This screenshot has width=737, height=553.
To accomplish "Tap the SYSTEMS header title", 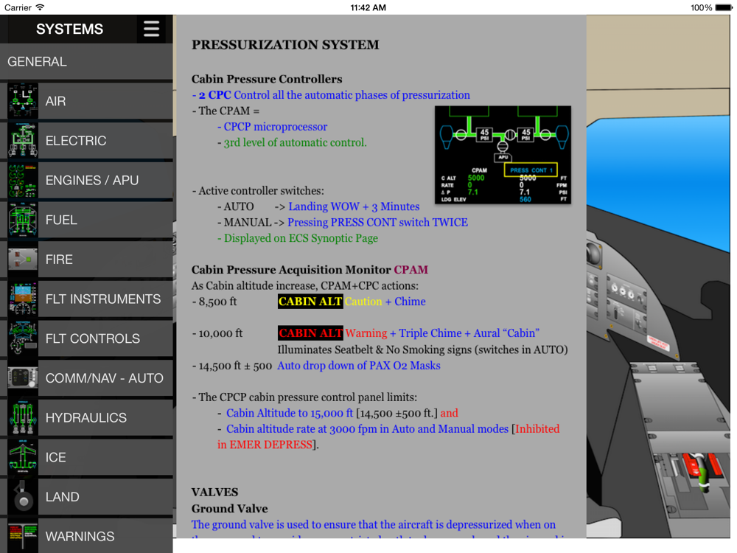I will tap(69, 29).
